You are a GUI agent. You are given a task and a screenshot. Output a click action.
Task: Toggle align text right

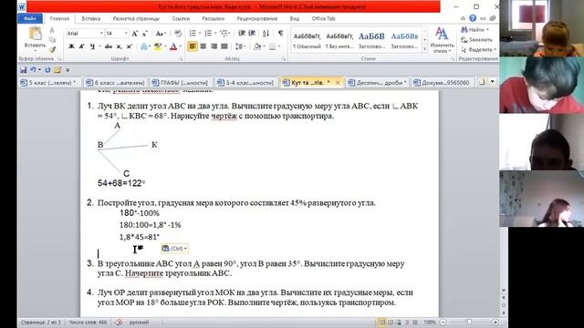pos(214,46)
